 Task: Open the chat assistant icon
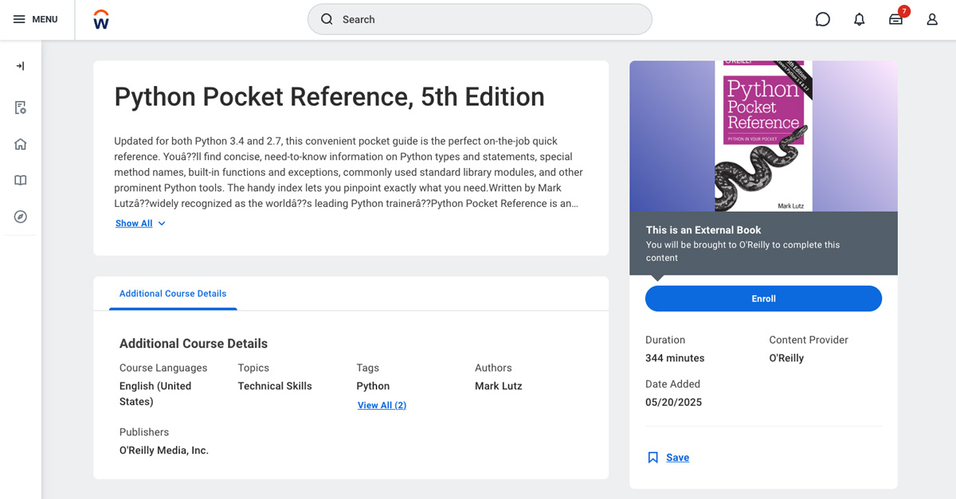pos(823,19)
